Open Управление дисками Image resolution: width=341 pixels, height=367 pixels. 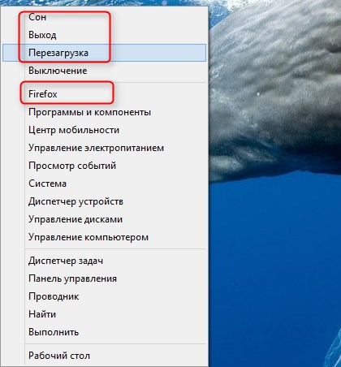(x=104, y=219)
